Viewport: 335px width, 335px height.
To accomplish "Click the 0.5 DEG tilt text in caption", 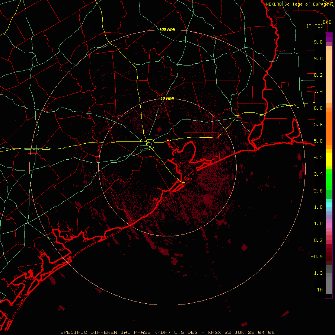I will pyautogui.click(x=186, y=332).
